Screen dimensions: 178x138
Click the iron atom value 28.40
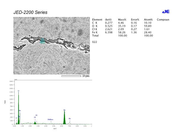click(148, 32)
